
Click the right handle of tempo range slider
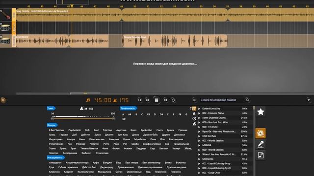113,118
